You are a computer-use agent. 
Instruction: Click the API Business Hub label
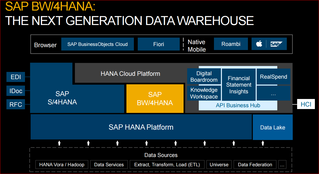pos(238,105)
